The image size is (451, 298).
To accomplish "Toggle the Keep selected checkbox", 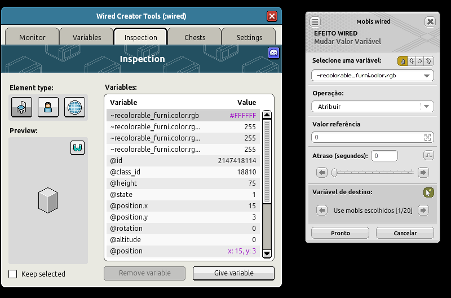I will click(12, 274).
